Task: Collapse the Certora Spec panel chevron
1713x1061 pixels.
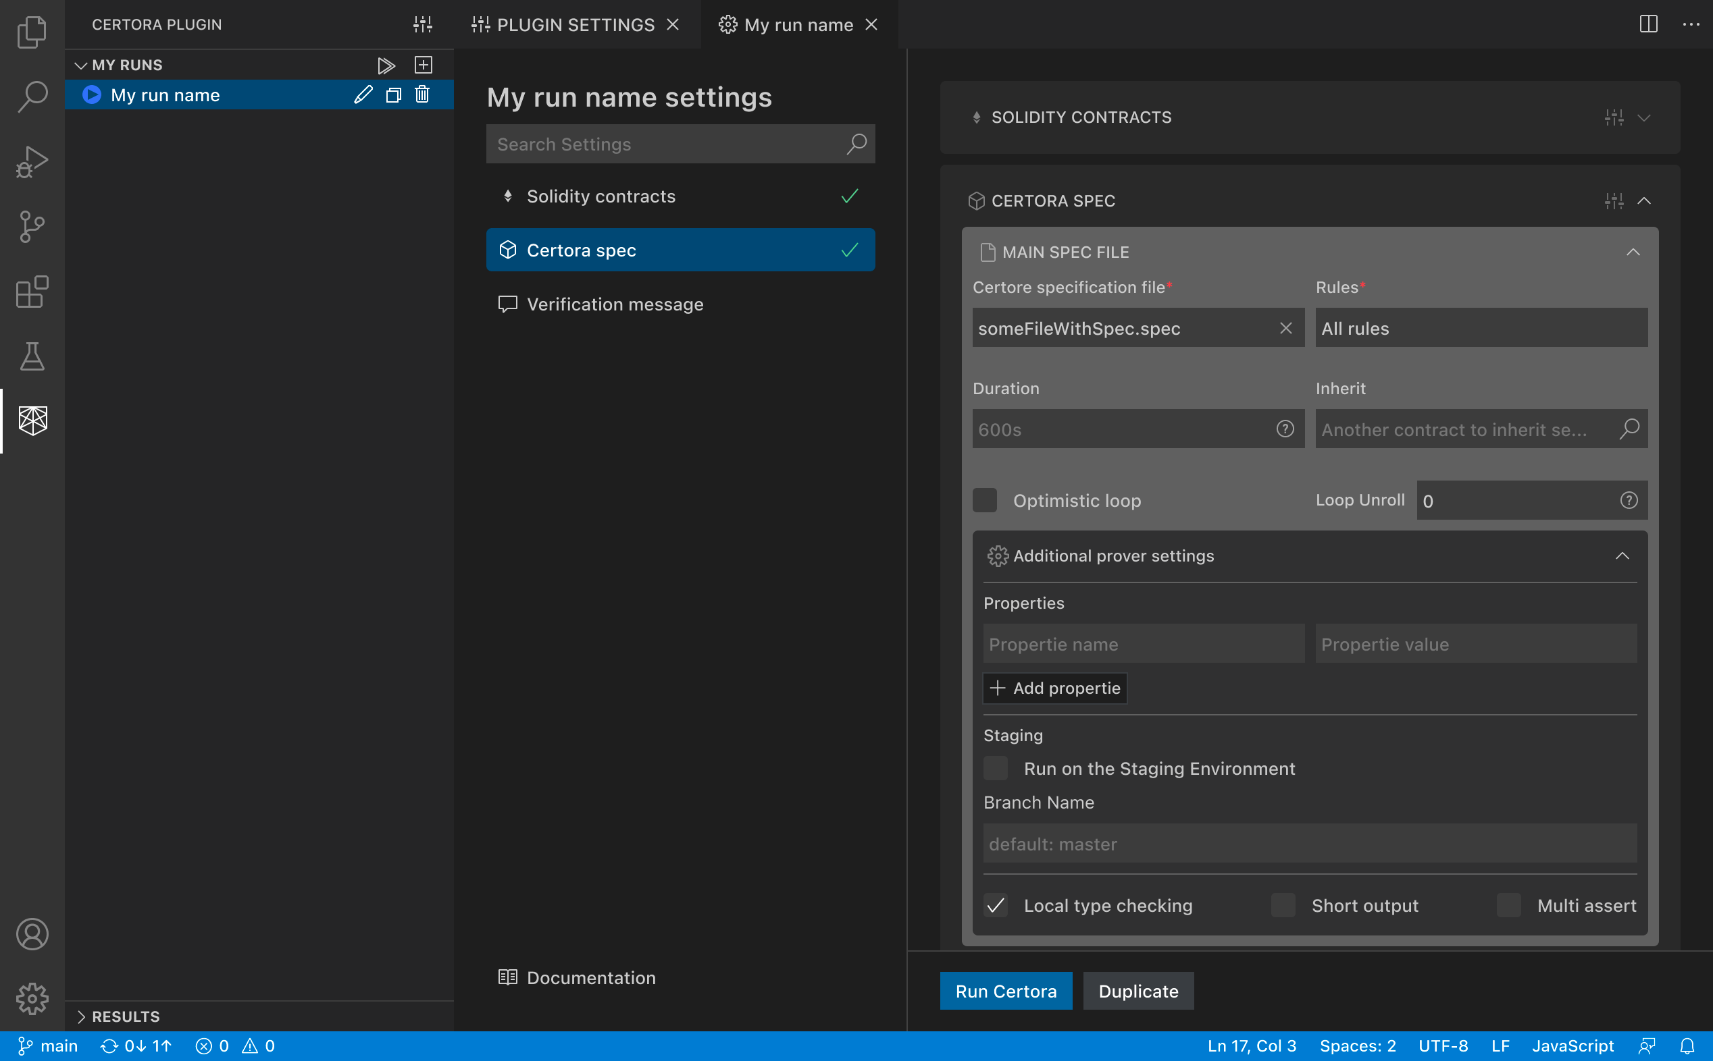Action: (1643, 201)
